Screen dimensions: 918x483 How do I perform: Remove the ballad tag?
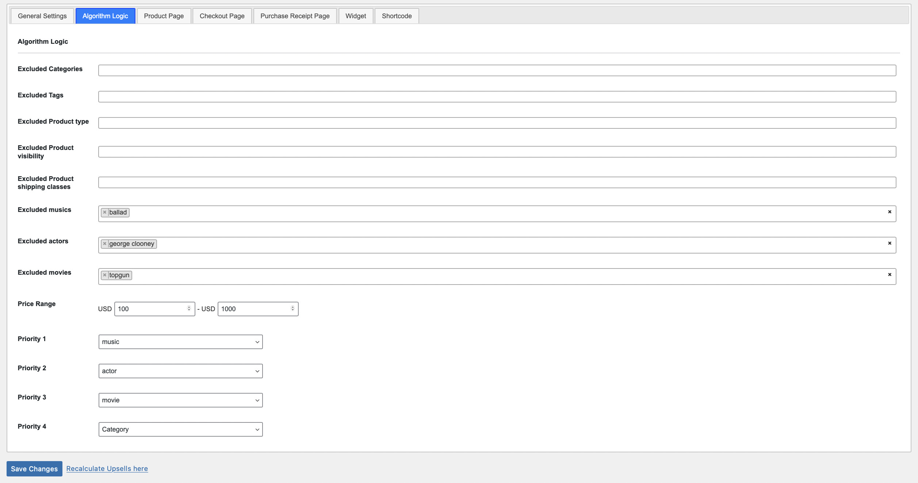click(105, 212)
